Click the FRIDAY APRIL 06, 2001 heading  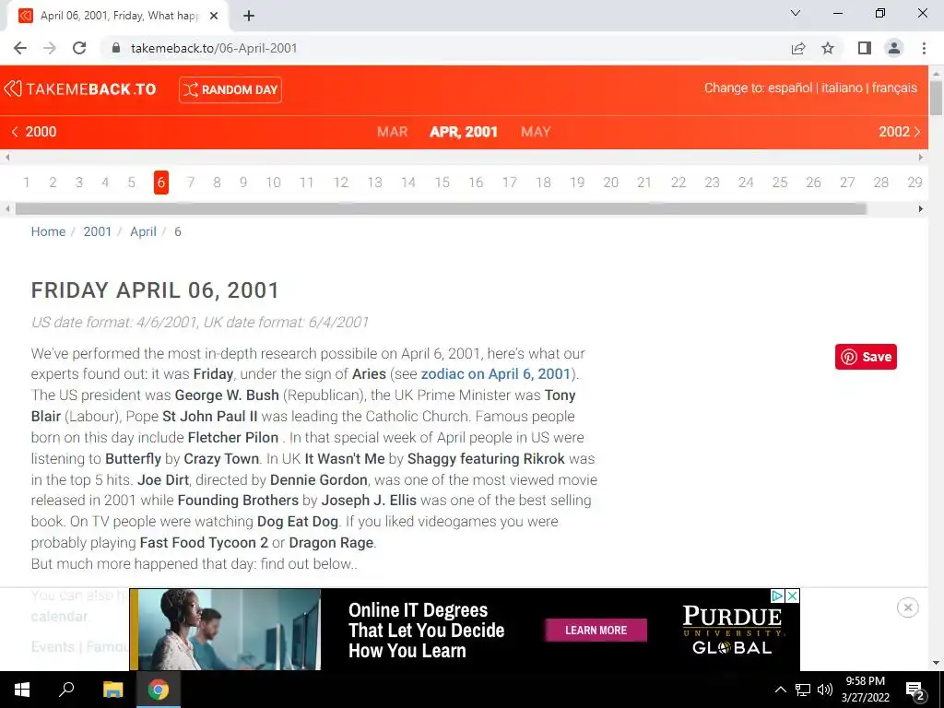[155, 290]
